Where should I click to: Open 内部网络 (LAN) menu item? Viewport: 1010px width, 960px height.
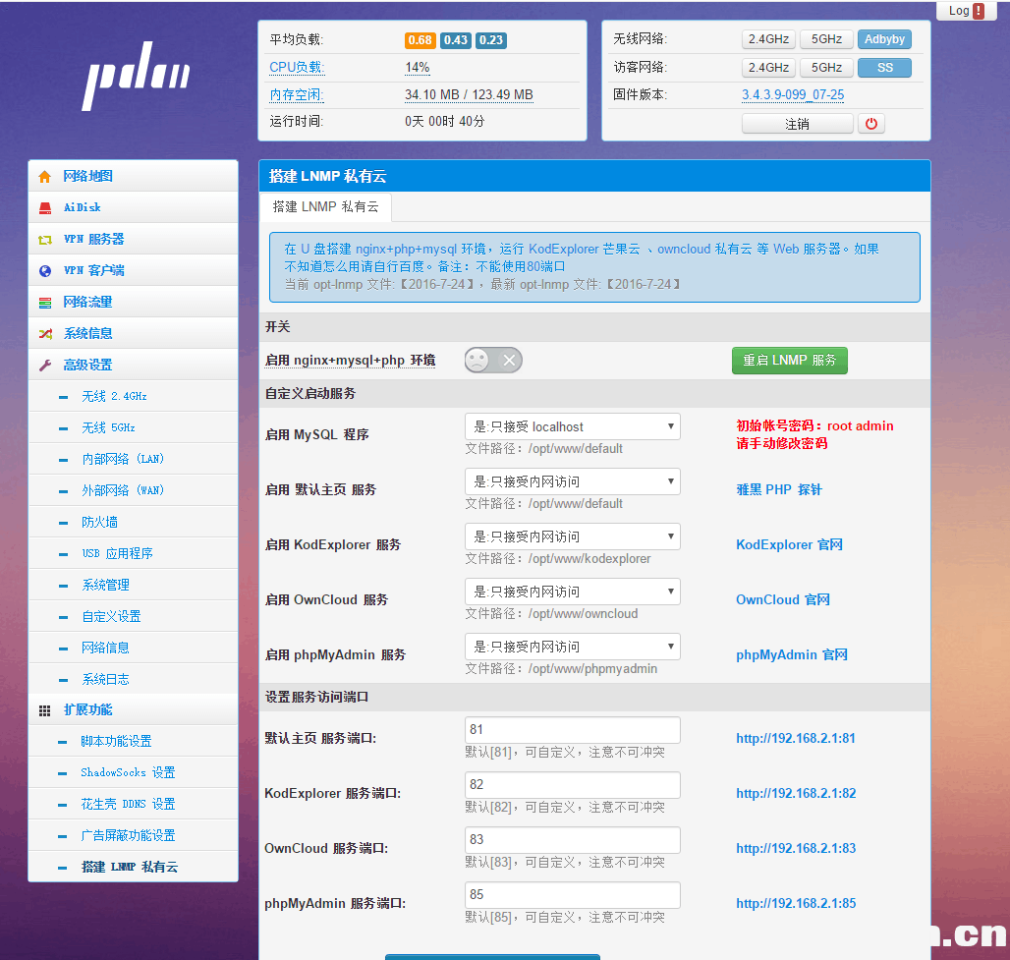click(134, 460)
